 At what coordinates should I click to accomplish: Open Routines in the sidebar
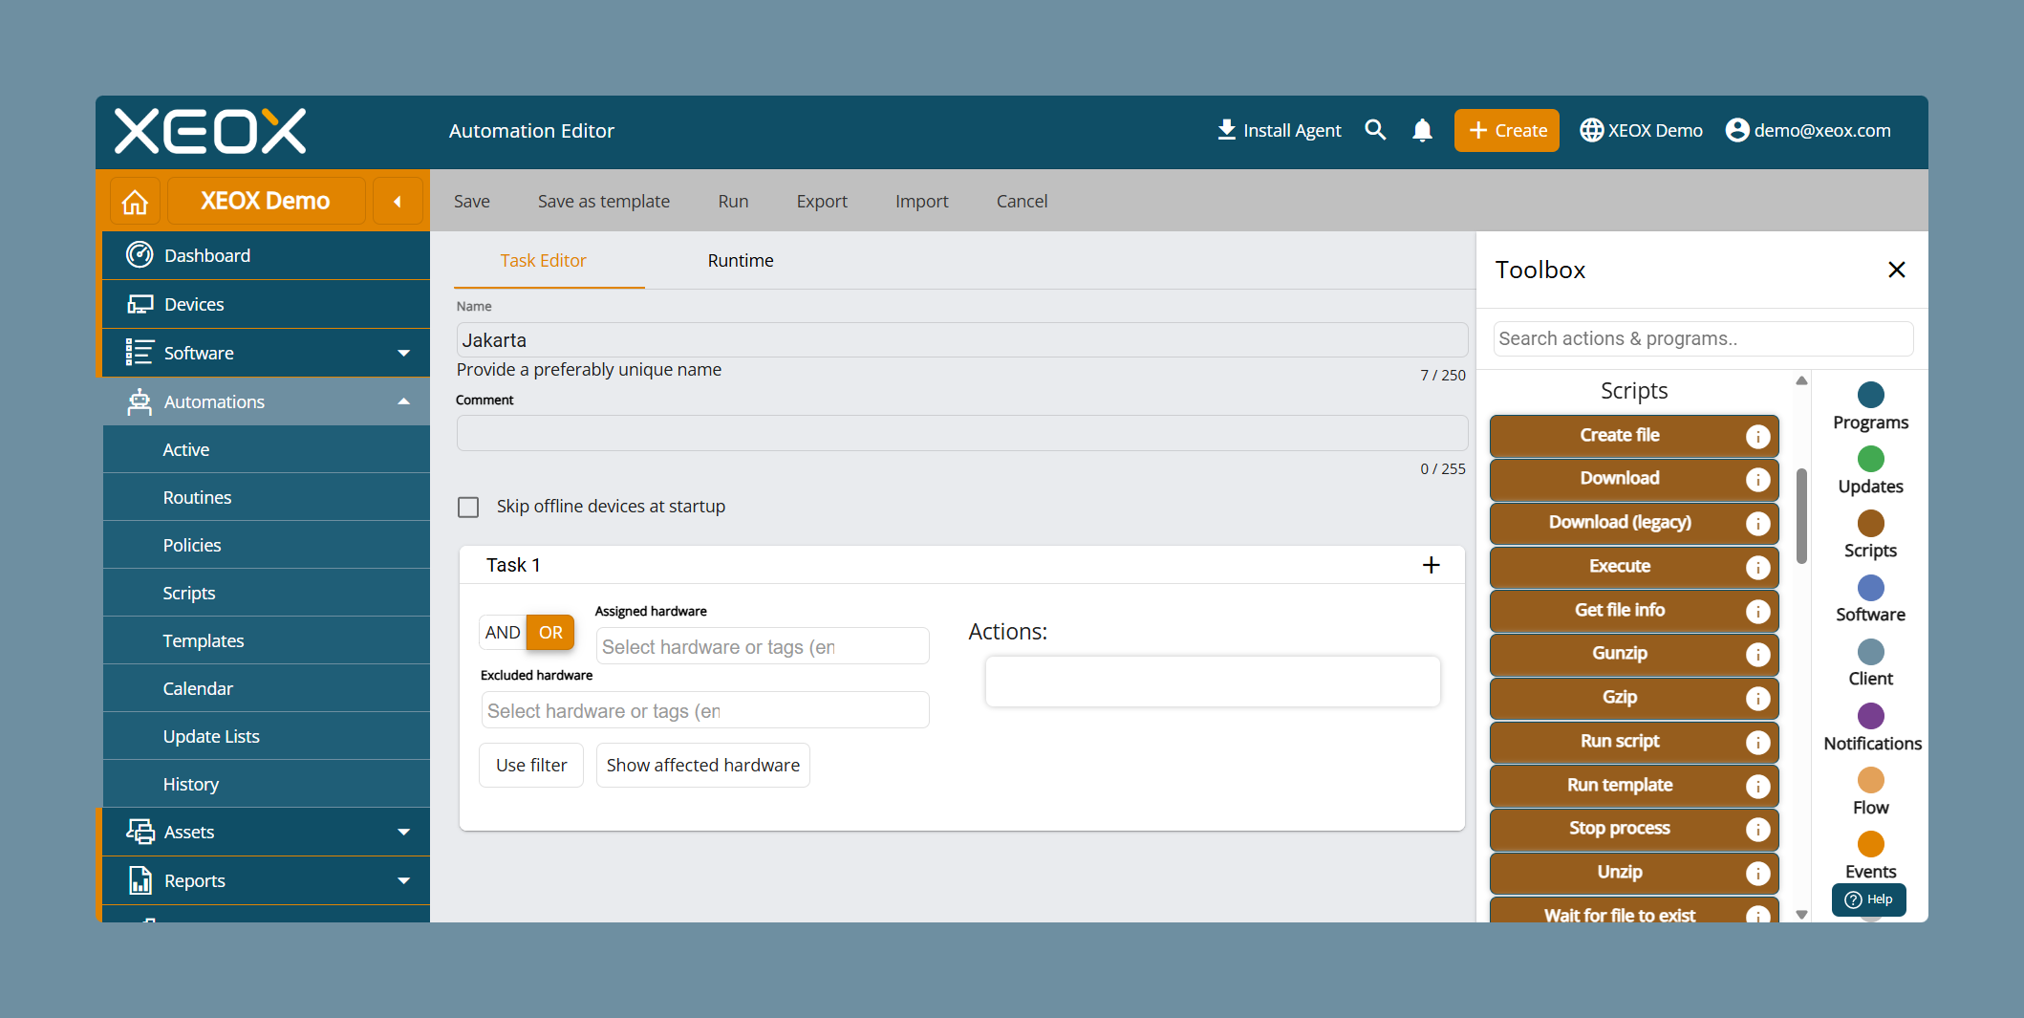[267, 497]
